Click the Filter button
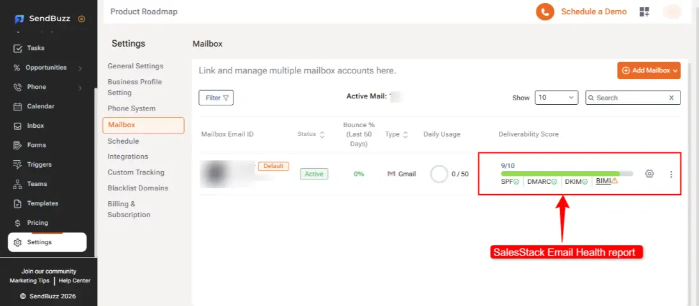 click(216, 98)
